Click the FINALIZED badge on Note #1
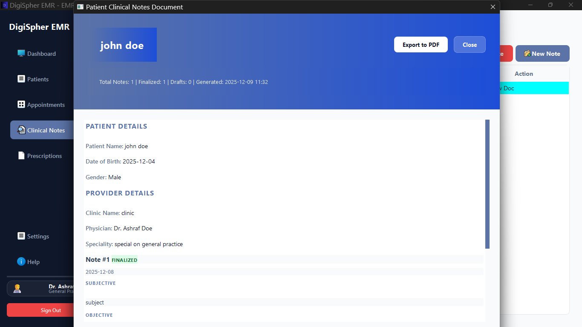The image size is (582, 327). point(124,260)
